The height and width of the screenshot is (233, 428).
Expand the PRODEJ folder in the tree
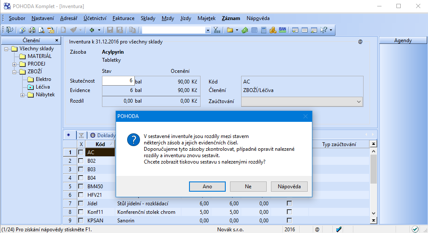pos(14,64)
